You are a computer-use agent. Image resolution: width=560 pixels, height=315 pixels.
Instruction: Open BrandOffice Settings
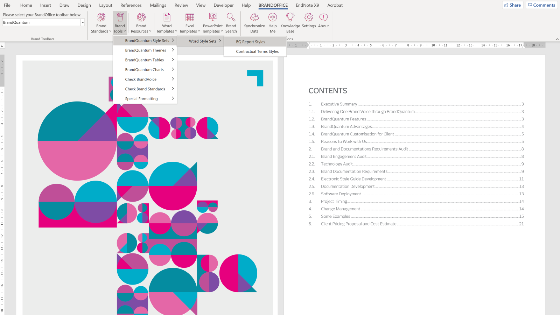(308, 22)
